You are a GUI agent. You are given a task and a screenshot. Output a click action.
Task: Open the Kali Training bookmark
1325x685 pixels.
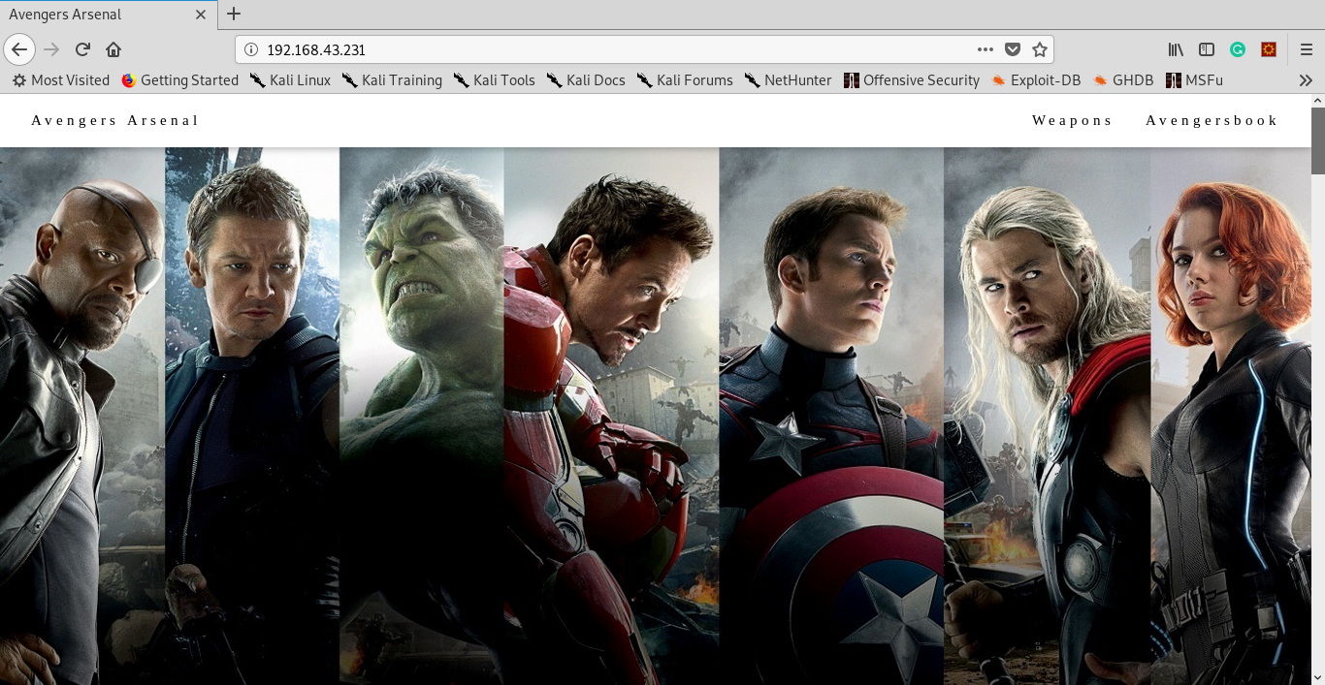tap(392, 80)
